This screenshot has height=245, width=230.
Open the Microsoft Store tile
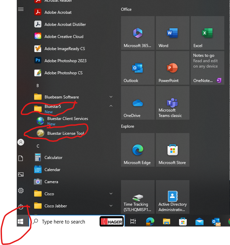pos(173,150)
